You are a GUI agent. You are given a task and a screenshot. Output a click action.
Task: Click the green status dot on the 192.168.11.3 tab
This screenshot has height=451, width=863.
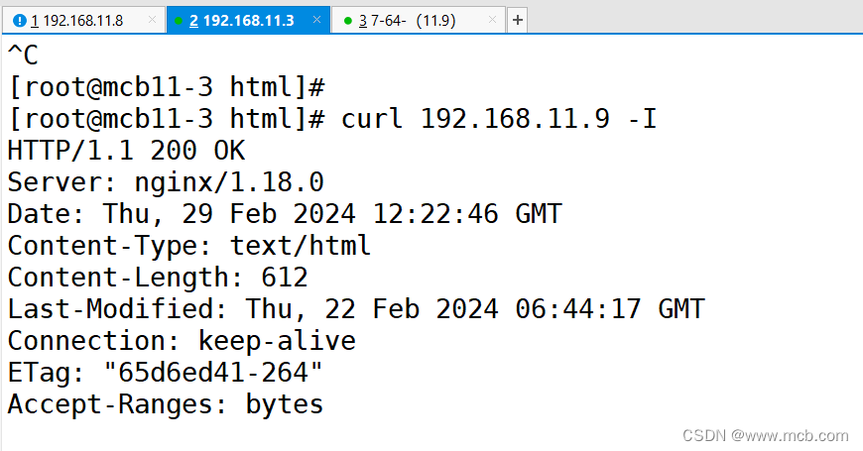click(x=178, y=20)
